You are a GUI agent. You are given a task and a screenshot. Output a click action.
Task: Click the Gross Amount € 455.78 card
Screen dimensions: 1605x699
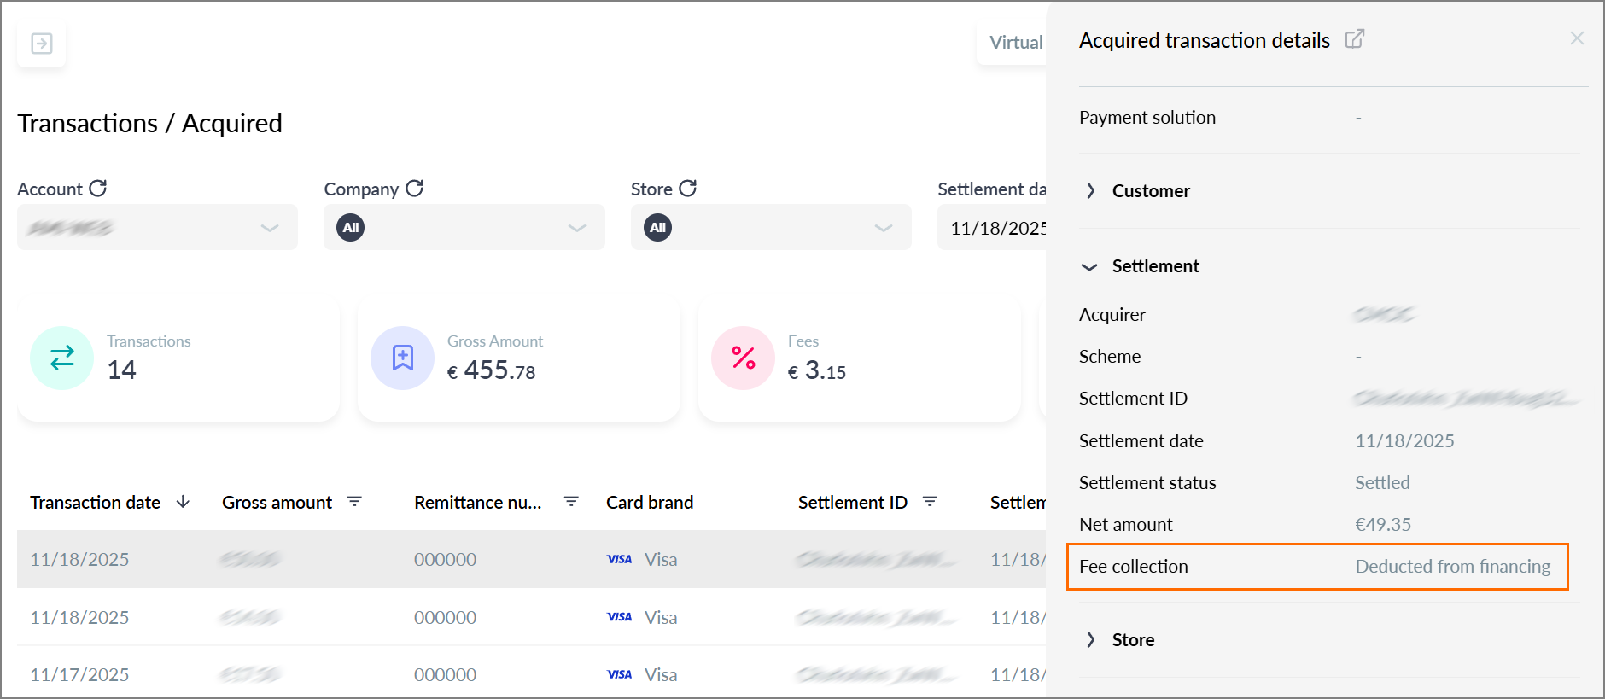pyautogui.click(x=519, y=359)
